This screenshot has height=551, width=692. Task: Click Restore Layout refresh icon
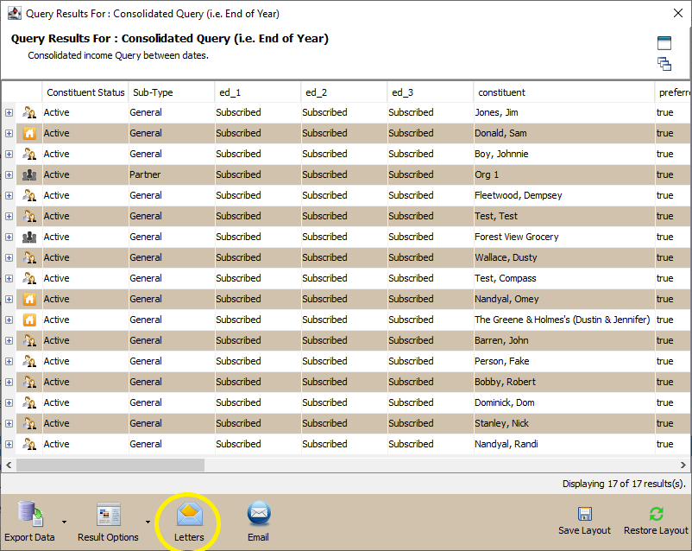[x=657, y=514]
